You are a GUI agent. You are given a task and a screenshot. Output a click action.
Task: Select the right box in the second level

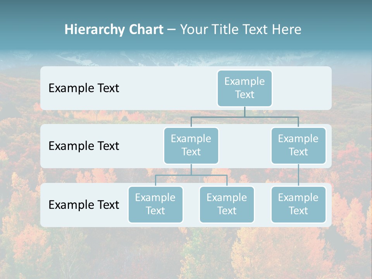click(298, 146)
